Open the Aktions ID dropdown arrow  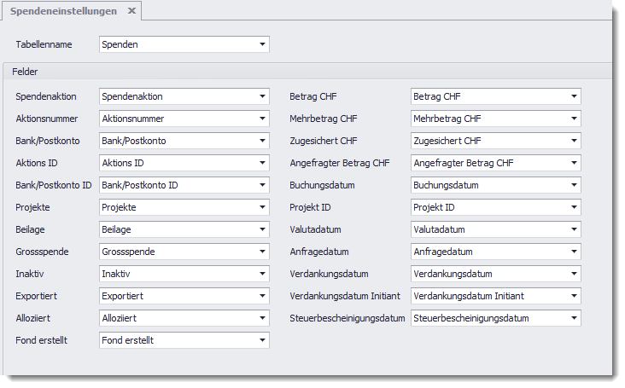click(261, 163)
